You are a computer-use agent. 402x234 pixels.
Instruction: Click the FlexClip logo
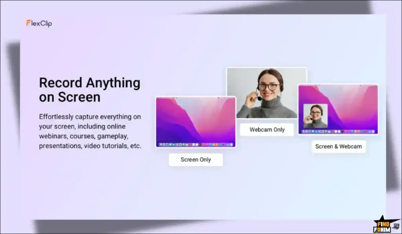point(39,23)
